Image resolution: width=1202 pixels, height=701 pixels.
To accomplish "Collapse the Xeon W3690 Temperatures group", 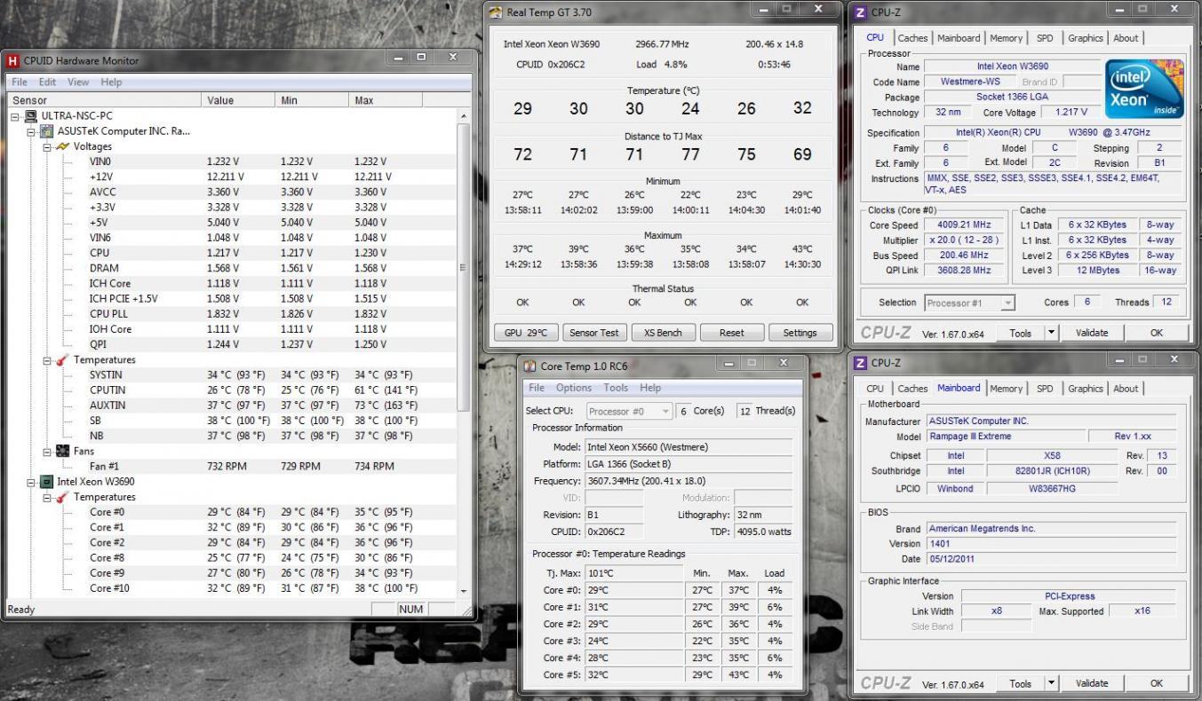I will click(47, 497).
